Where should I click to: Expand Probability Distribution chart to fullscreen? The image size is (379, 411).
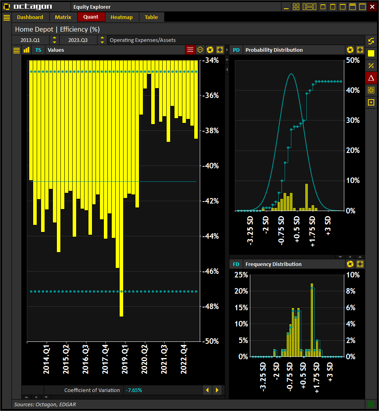click(360, 50)
